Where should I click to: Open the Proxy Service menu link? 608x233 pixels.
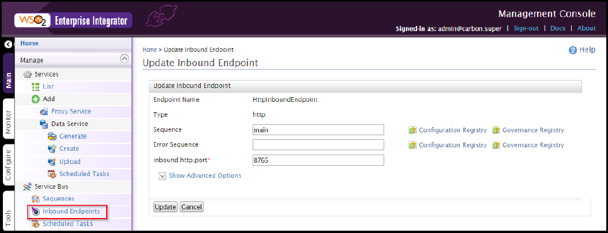click(x=71, y=111)
